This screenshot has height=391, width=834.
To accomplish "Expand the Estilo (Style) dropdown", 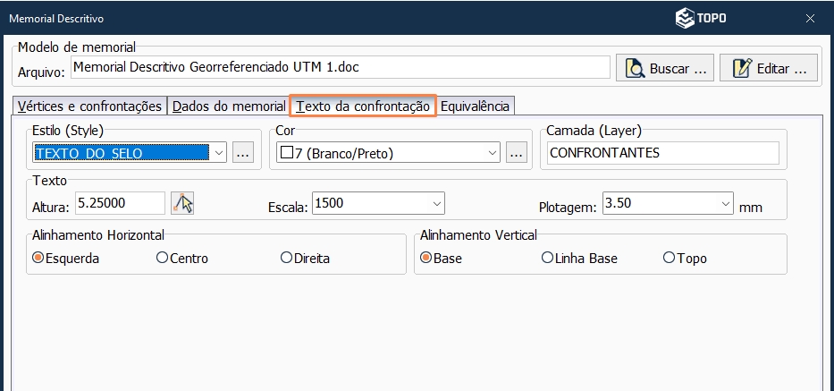I will 219,153.
